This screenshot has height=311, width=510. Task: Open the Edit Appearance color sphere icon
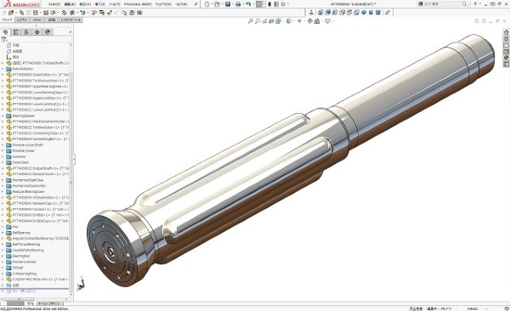(309, 21)
